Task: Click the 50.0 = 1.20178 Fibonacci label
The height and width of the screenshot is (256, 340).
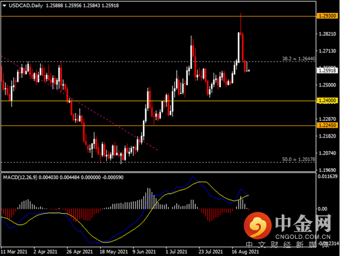Action: pos(299,159)
